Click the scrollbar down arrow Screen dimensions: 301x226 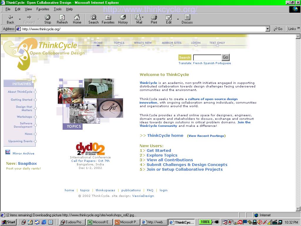[298, 209]
